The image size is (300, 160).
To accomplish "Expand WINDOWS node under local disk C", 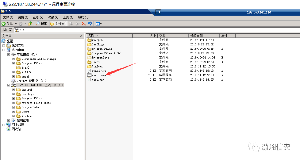I will click(14, 72).
